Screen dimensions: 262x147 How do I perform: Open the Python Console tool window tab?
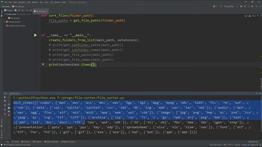tap(68, 142)
